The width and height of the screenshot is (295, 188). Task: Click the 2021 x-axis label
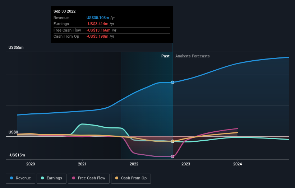(82, 164)
